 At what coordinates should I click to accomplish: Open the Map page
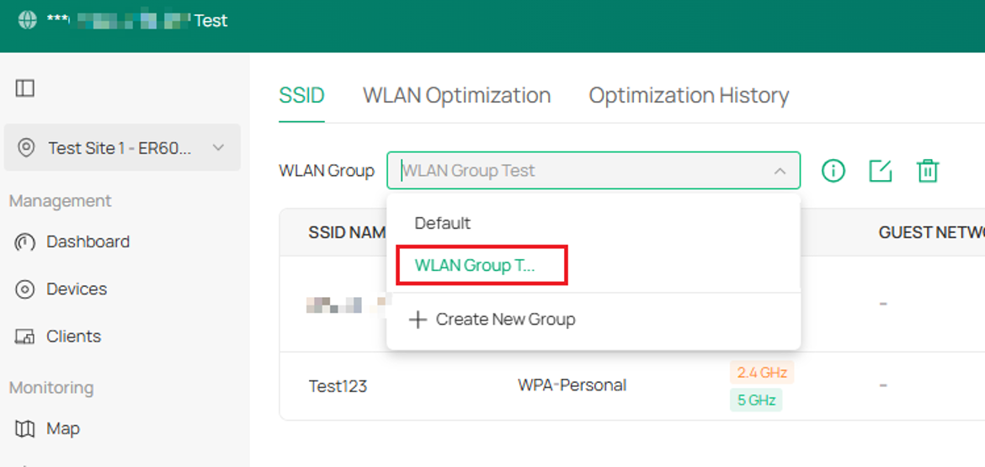tap(63, 428)
